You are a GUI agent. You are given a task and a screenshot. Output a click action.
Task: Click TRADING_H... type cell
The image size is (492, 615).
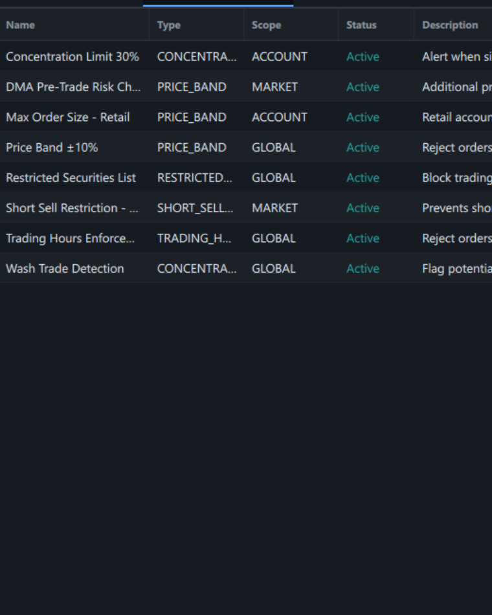click(194, 238)
